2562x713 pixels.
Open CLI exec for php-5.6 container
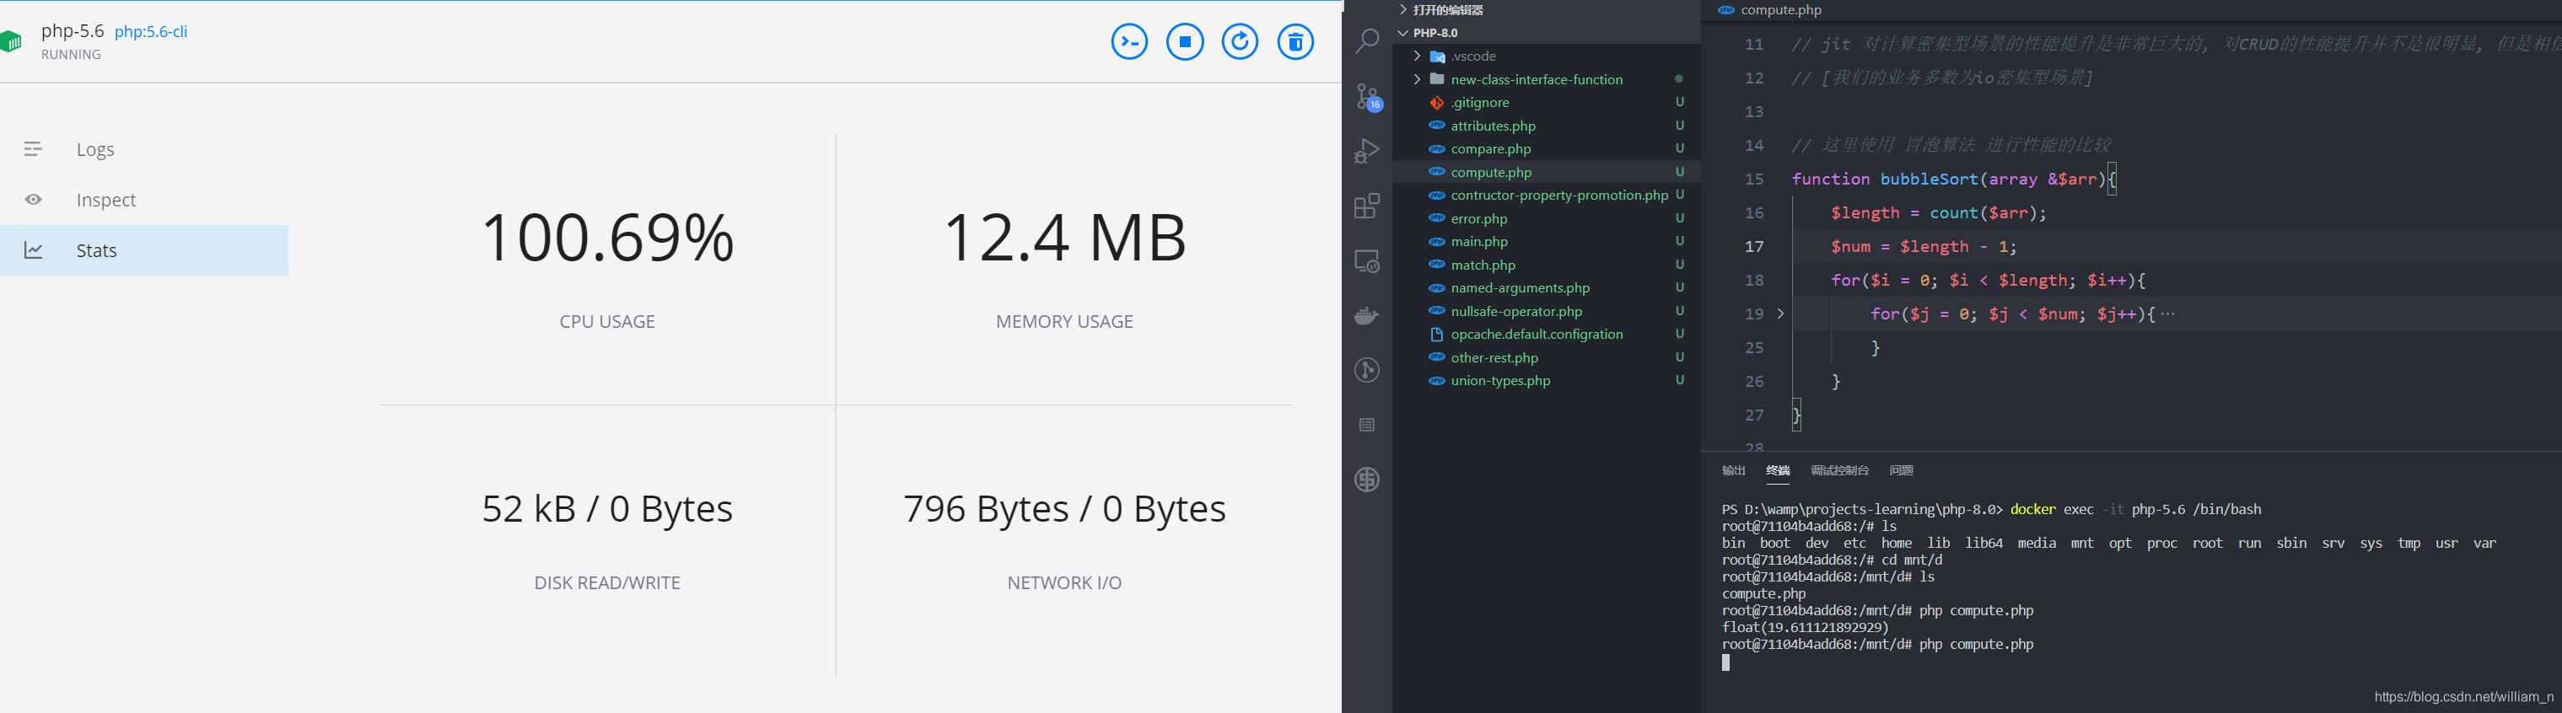1129,42
